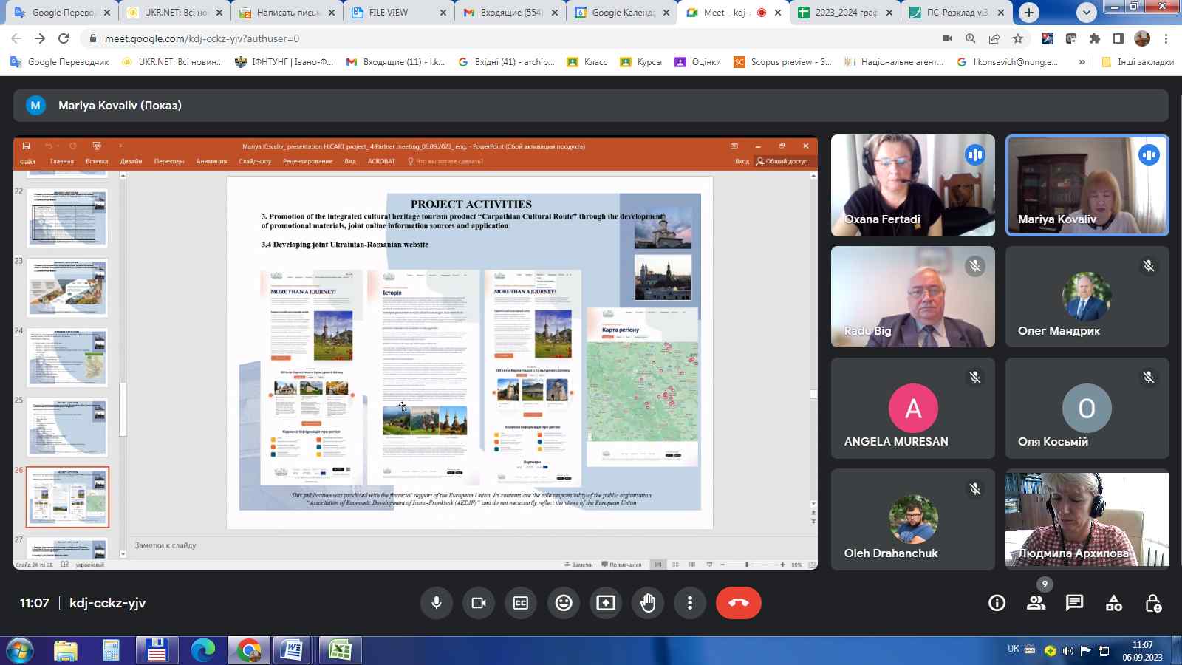Toggle the microphone on or off
Image resolution: width=1182 pixels, height=665 pixels.
pyautogui.click(x=437, y=603)
